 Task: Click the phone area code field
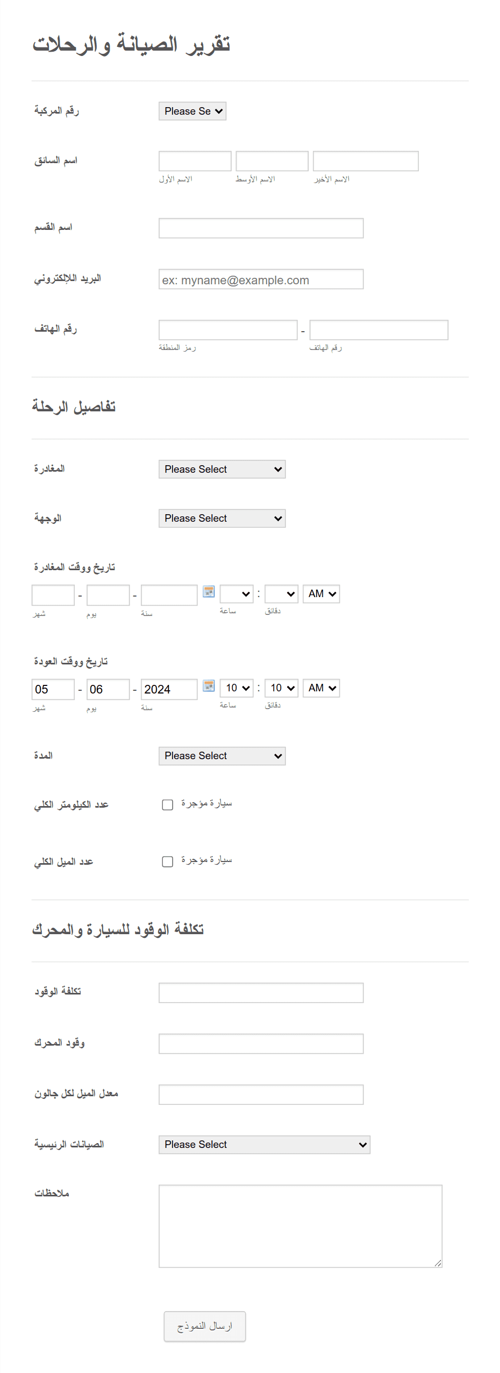coord(228,330)
